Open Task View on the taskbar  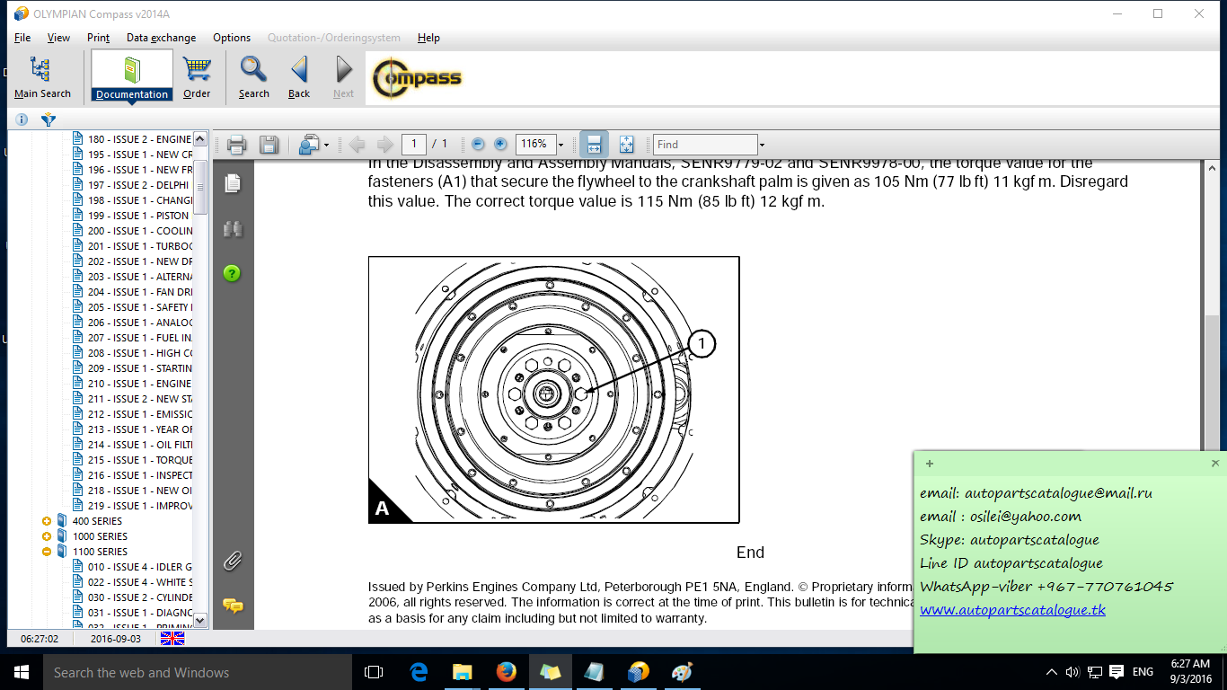(374, 672)
